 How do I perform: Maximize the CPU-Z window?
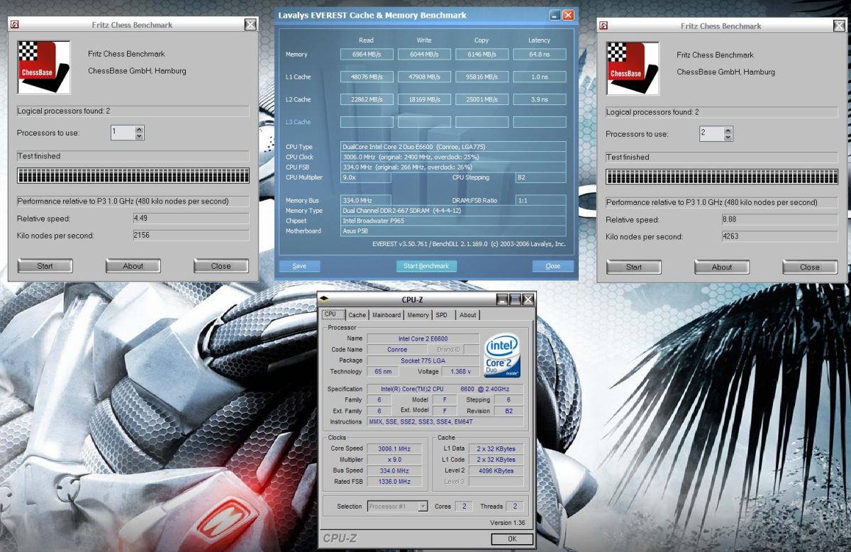tap(516, 299)
